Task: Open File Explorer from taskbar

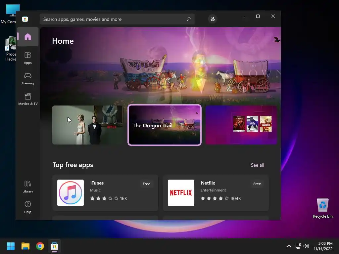Action: point(25,246)
